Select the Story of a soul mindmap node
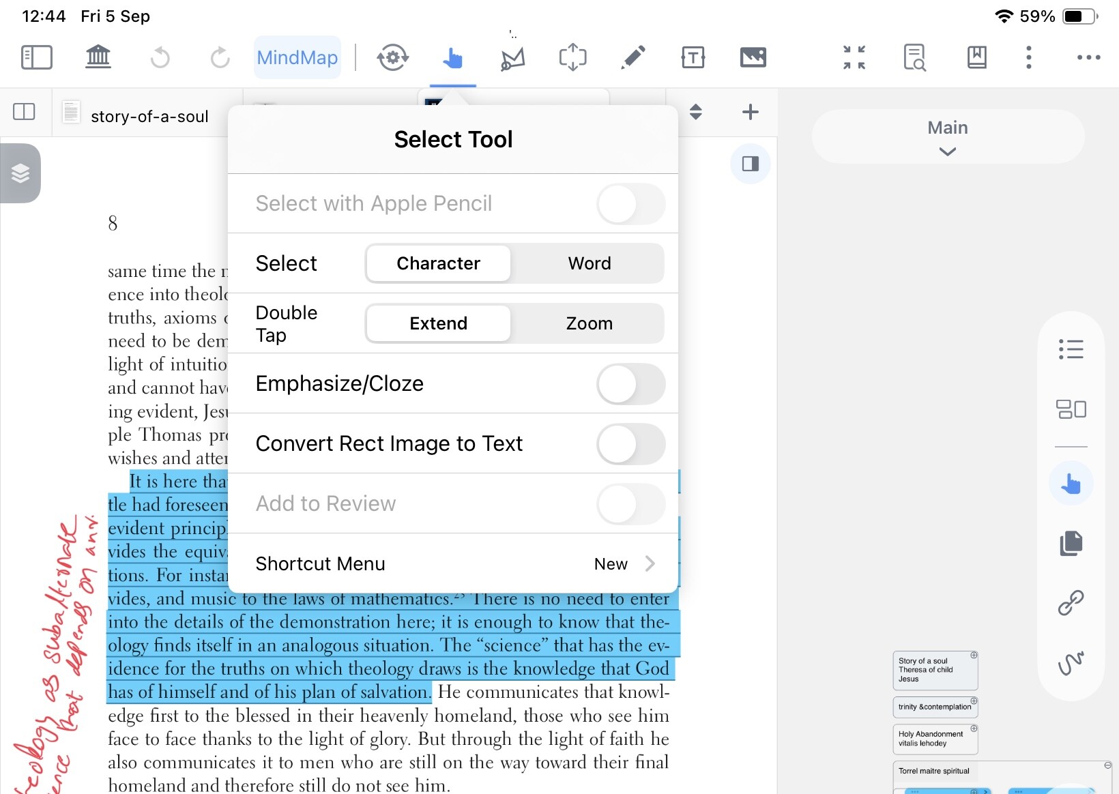This screenshot has height=794, width=1119. 934,670
